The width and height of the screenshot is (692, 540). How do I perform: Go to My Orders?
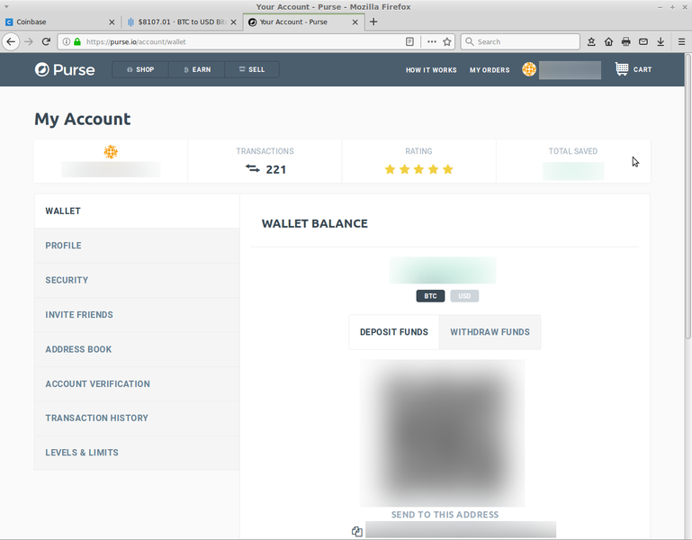490,70
